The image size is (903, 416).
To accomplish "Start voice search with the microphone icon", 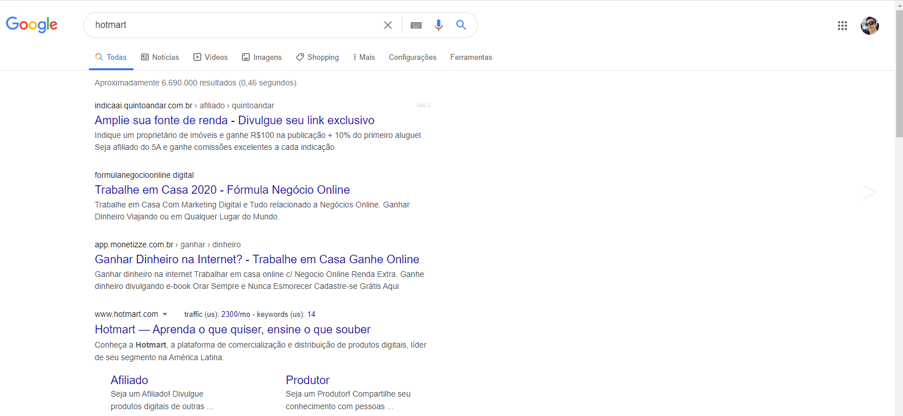I will [x=438, y=25].
